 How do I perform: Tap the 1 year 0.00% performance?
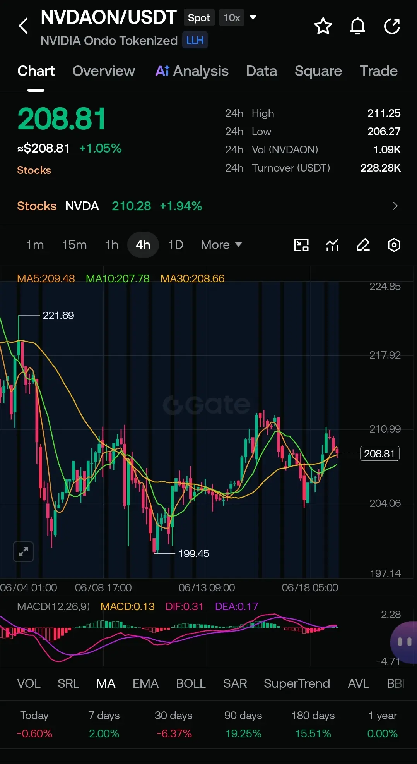click(383, 725)
